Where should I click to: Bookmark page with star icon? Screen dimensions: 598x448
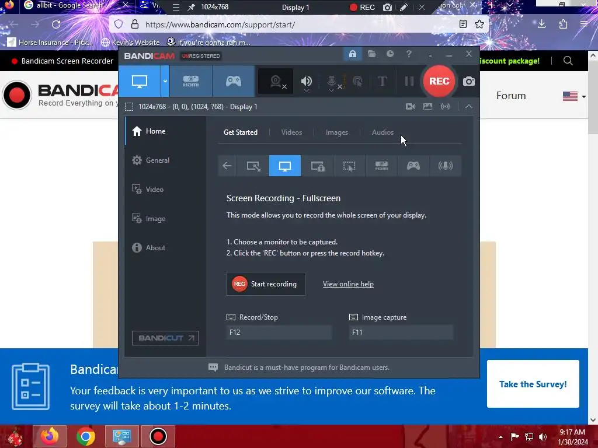(x=479, y=24)
